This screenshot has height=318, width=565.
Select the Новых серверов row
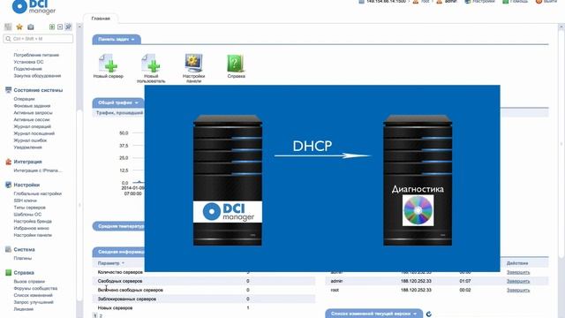tap(204, 308)
